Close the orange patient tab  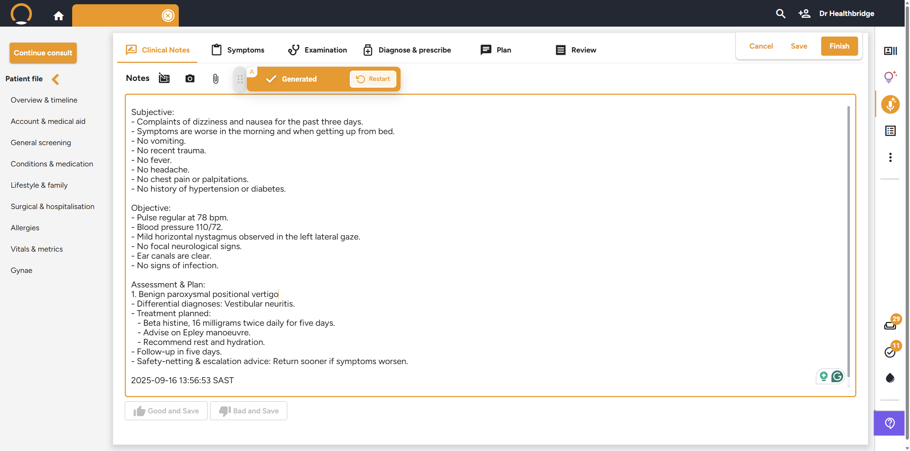coord(168,16)
